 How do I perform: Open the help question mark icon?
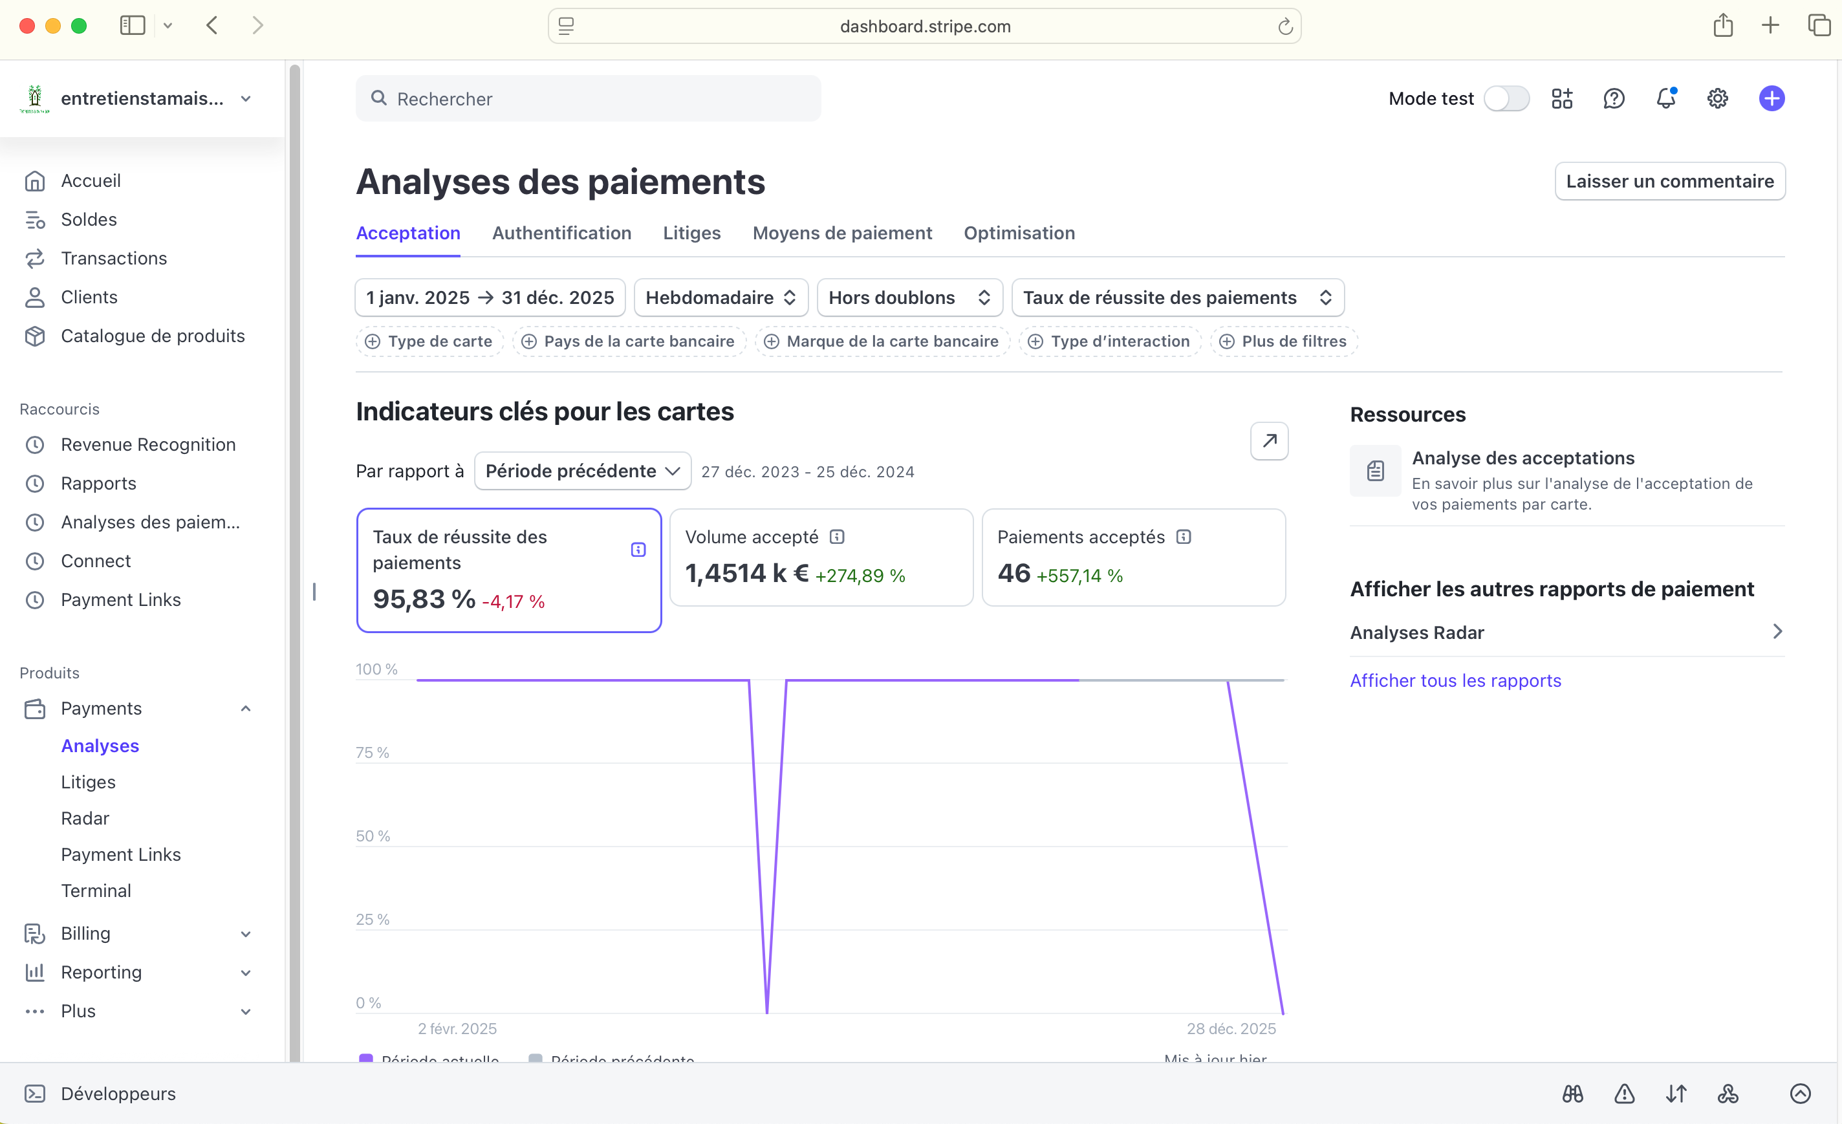(x=1613, y=99)
